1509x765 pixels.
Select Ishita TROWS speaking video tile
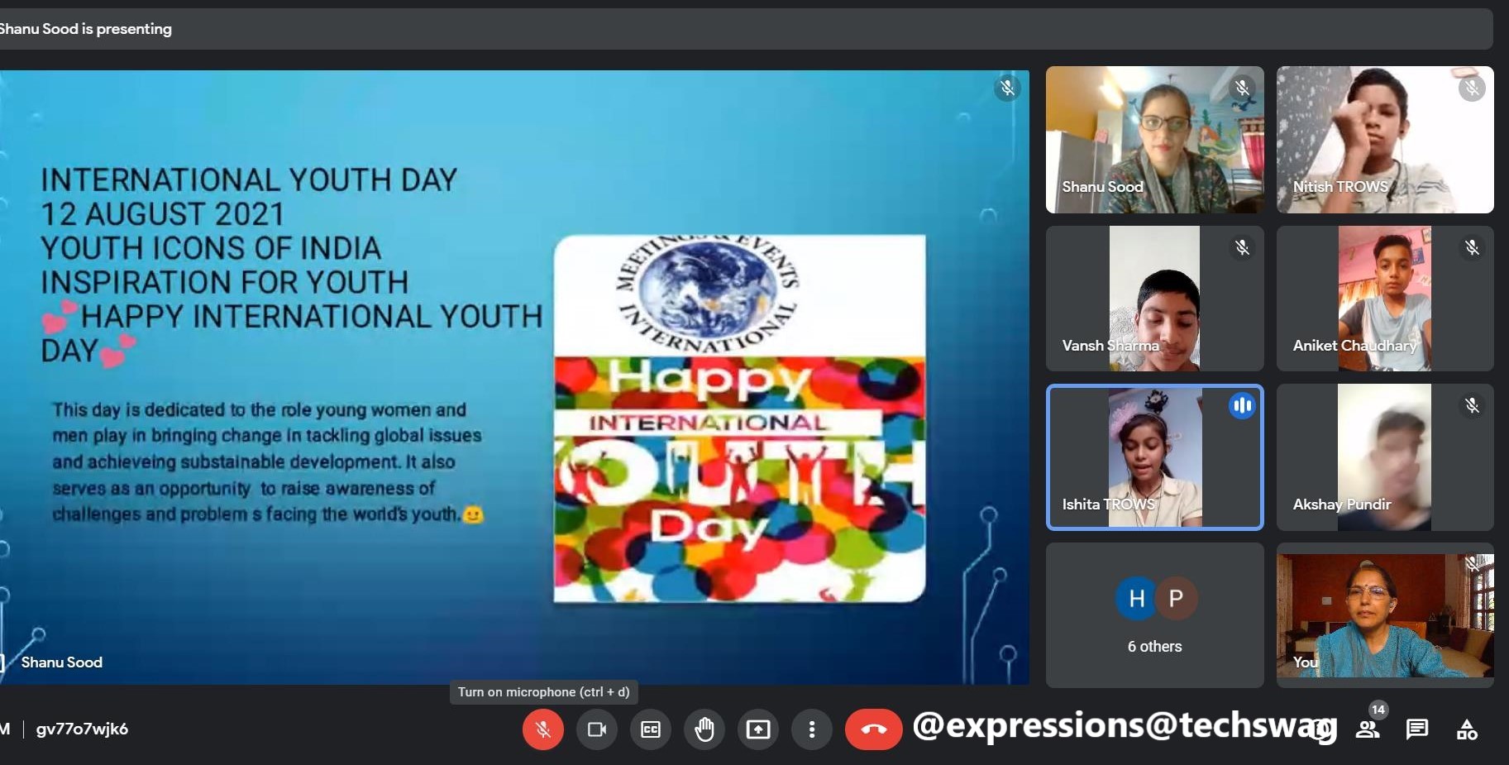(1154, 457)
